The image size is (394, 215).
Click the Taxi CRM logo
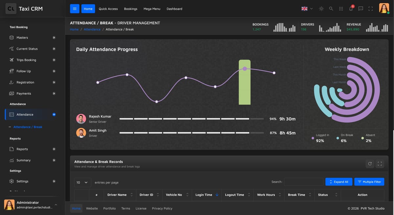[x=24, y=9]
